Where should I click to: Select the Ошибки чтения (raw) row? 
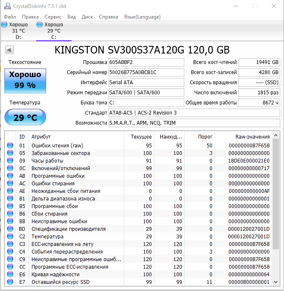(x=138, y=145)
